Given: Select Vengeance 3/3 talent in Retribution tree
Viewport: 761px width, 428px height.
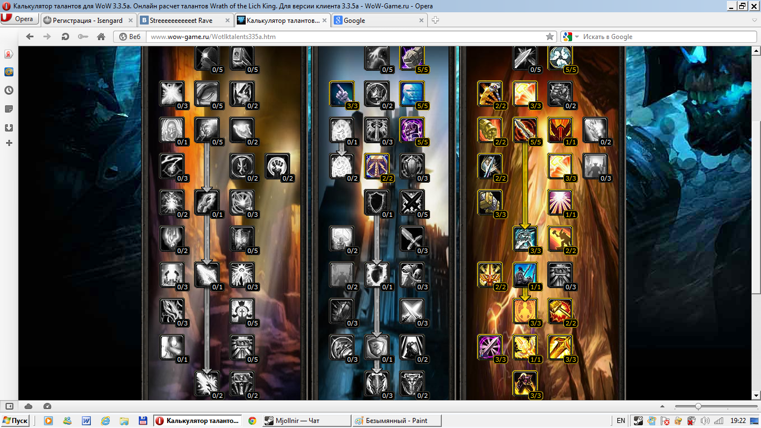Looking at the screenshot, I should (x=525, y=239).
